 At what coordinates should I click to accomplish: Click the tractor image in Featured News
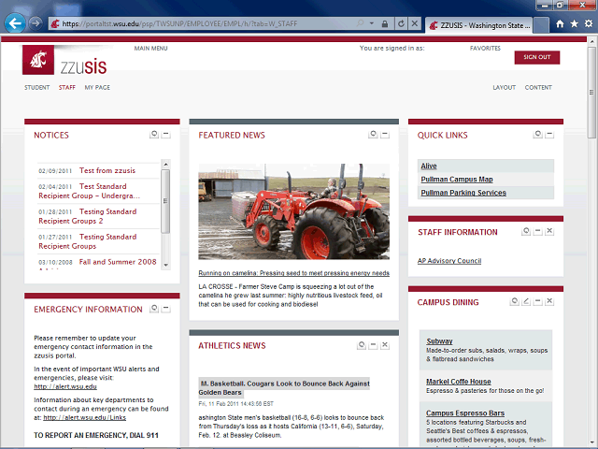[293, 214]
